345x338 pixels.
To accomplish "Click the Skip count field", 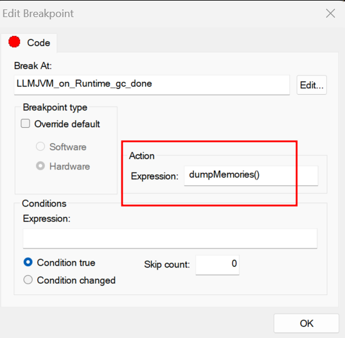I will [x=218, y=264].
